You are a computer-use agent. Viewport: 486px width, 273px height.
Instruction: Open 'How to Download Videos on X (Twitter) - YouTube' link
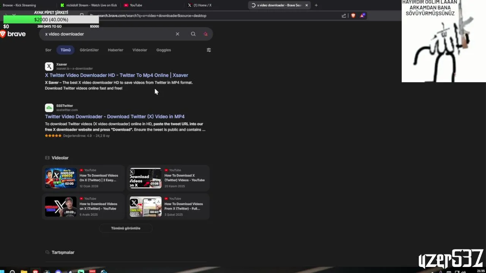coord(98,206)
